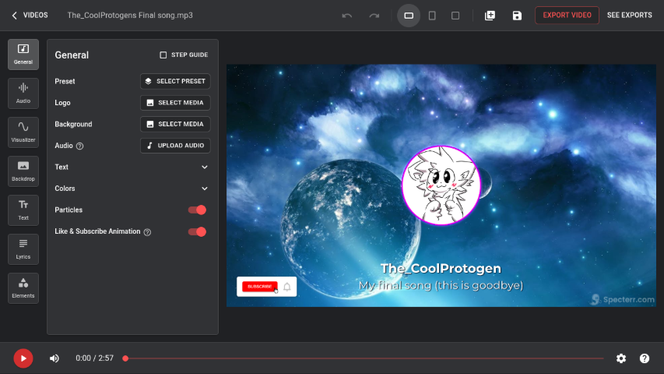Image resolution: width=664 pixels, height=374 pixels.
Task: Enable the Step Guide checkbox
Action: (x=163, y=55)
